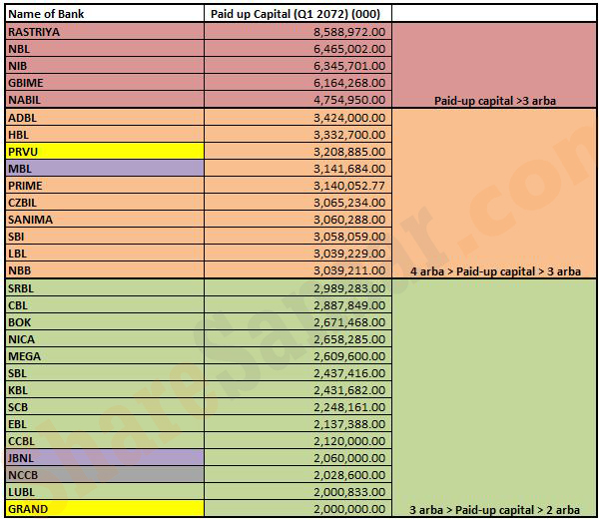The height and width of the screenshot is (519, 599).
Task: Select the NABIL bank cell
Action: coord(105,100)
